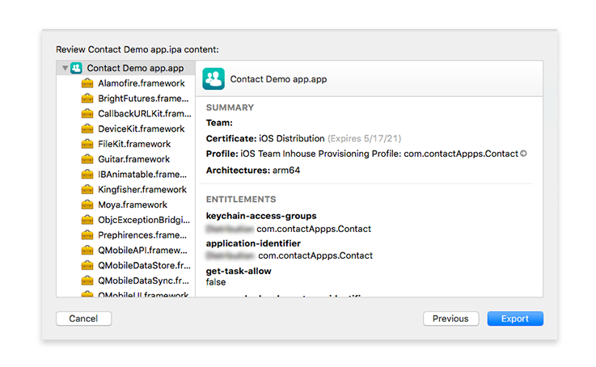Click the FileKit.framework briefcase icon
596x367 pixels.
(87, 144)
